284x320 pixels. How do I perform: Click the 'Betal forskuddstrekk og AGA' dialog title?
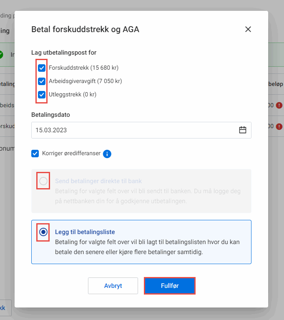[85, 29]
